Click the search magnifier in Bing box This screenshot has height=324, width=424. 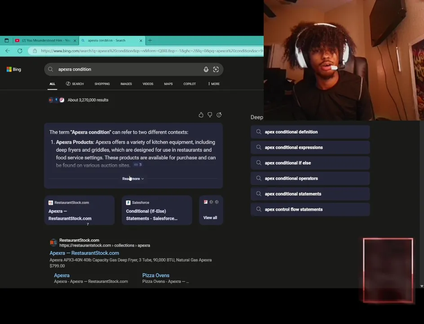coord(51,69)
